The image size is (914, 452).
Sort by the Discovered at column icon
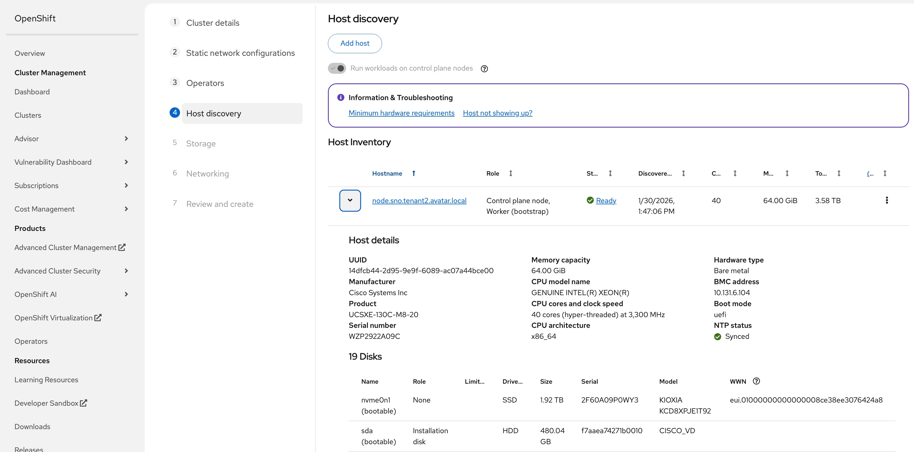683,174
